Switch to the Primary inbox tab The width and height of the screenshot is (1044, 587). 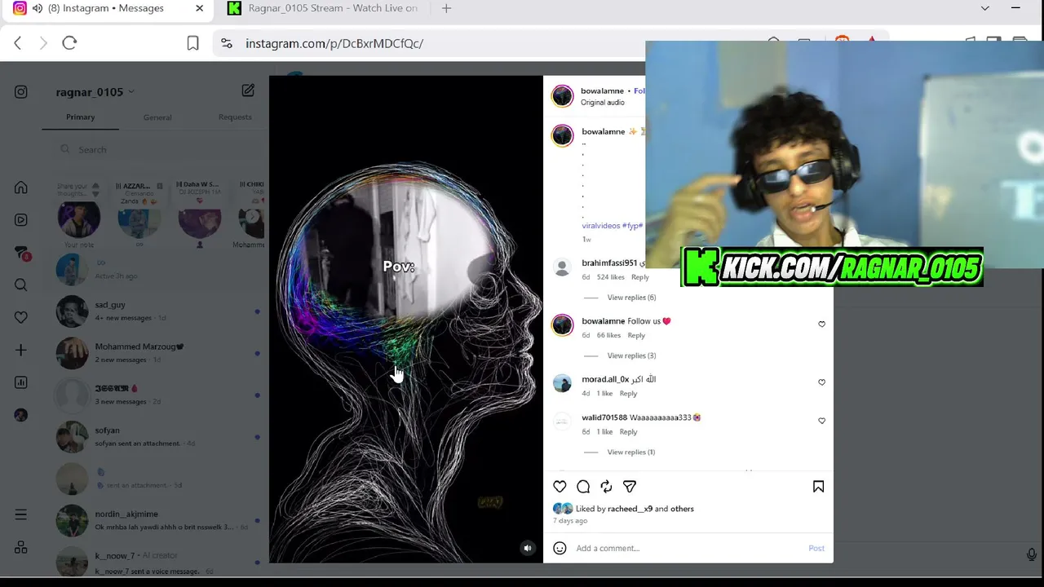(81, 117)
